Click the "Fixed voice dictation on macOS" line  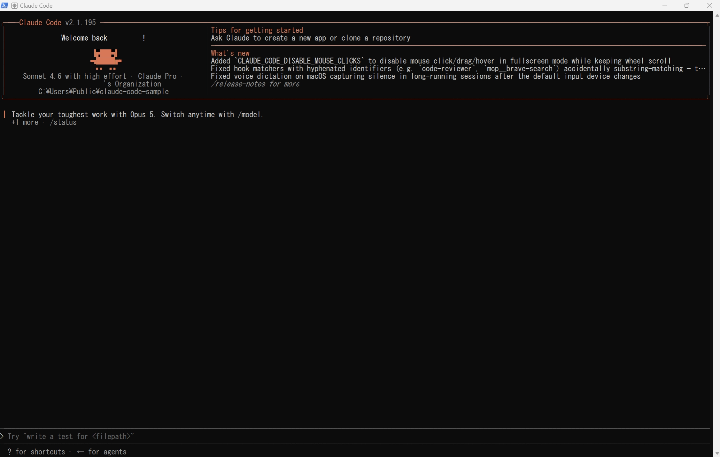coord(426,76)
